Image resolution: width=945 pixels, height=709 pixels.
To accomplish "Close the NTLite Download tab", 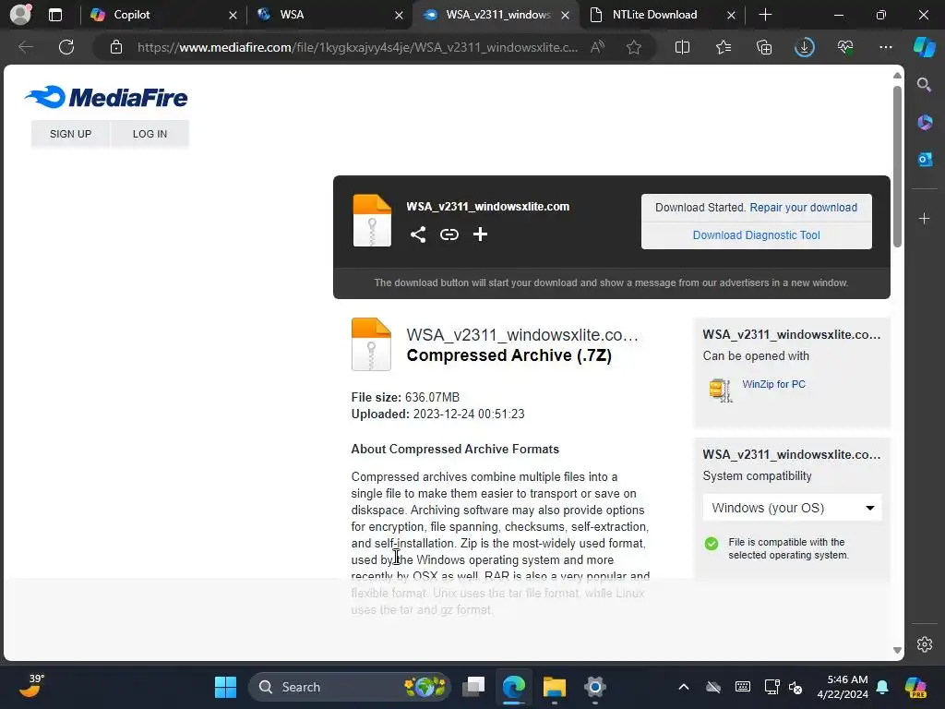I will [731, 15].
